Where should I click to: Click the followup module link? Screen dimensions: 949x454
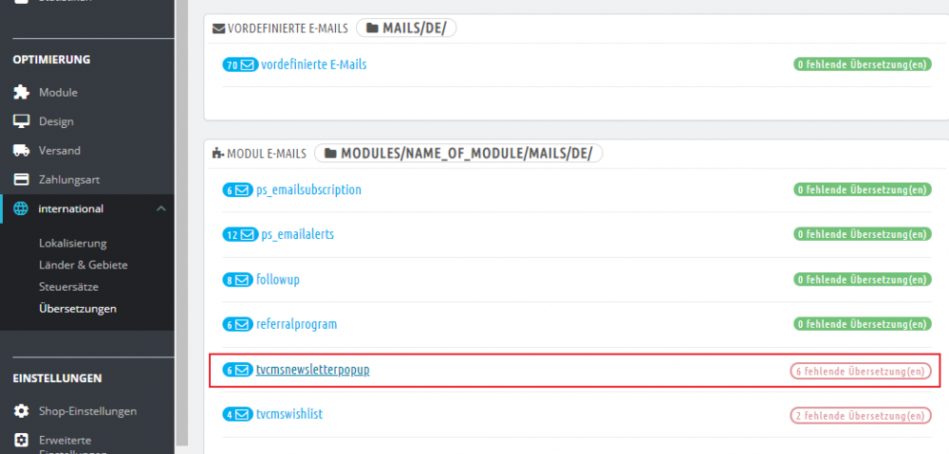278,280
